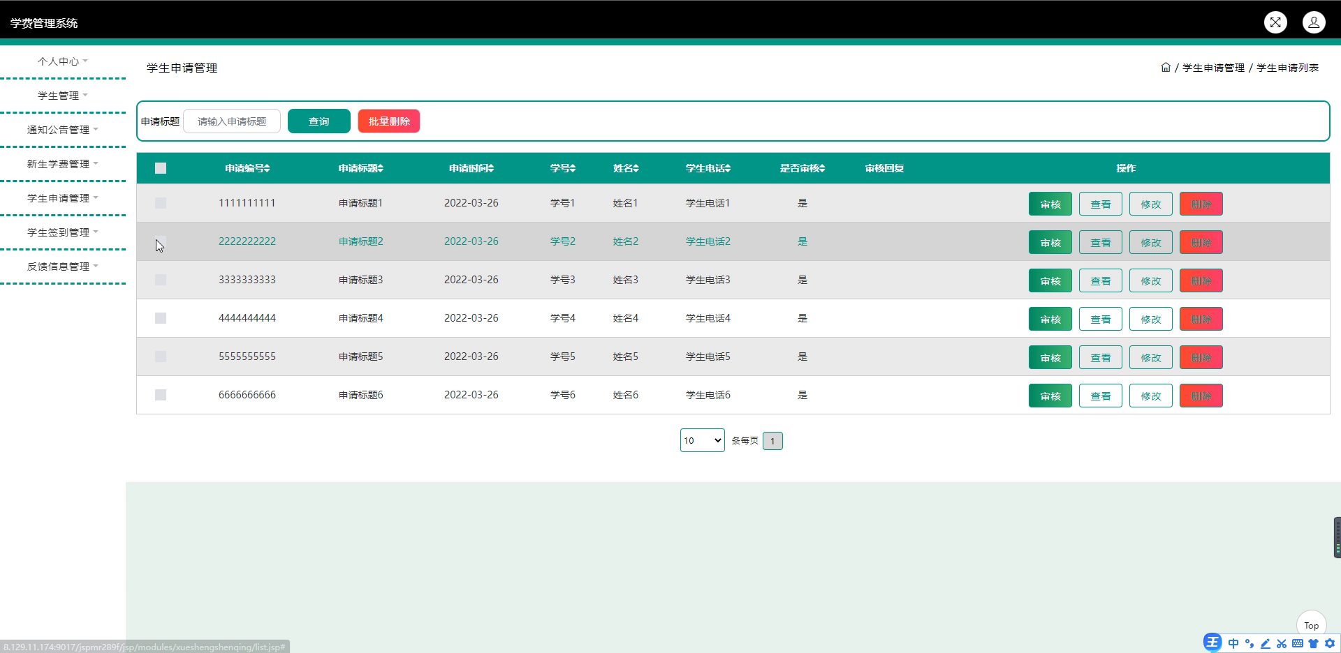1341x653 pixels.
Task: Click 修改 button for 申请标题5 row
Action: point(1151,358)
